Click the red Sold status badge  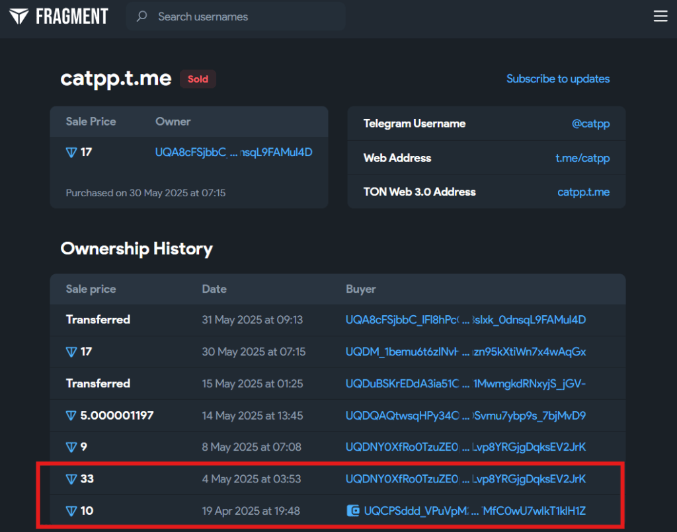click(198, 79)
